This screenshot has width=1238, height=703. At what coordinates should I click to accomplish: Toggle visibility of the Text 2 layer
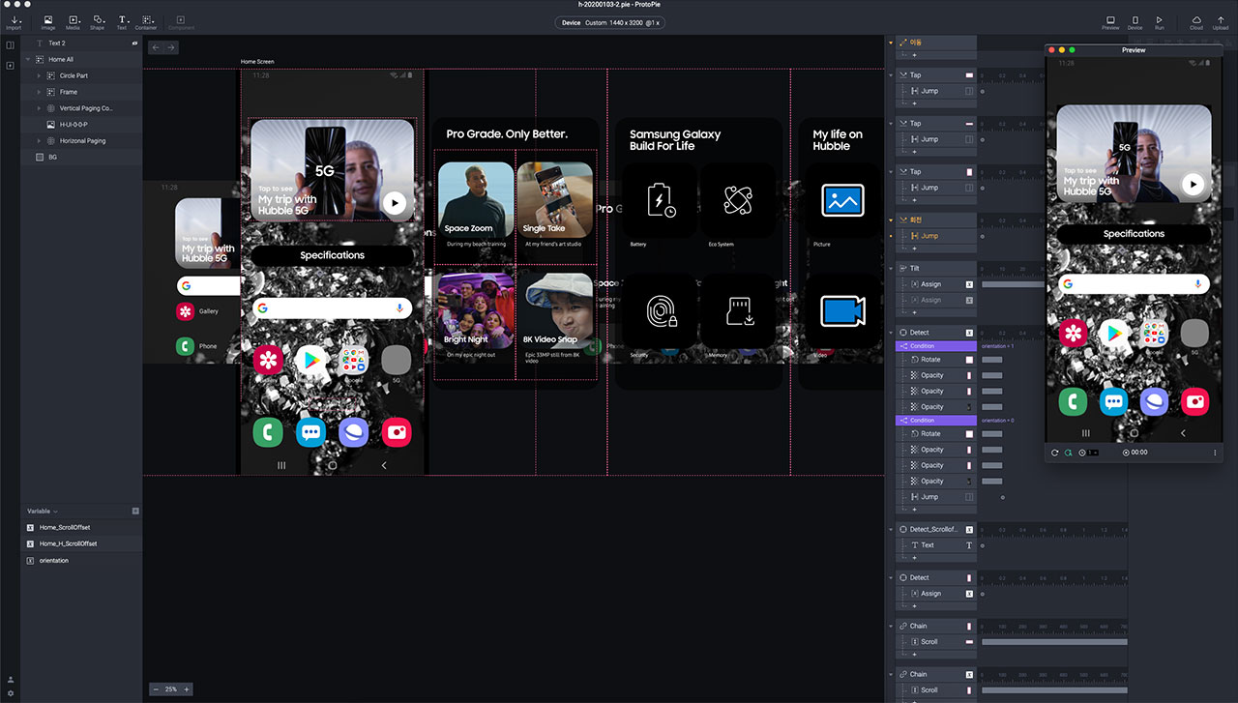[134, 44]
